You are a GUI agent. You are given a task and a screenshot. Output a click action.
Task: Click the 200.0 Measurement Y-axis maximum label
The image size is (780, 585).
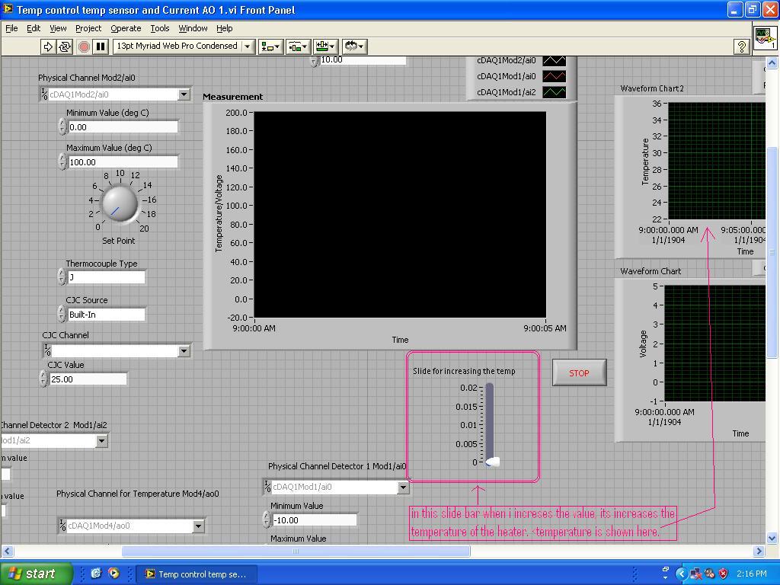tap(236, 113)
